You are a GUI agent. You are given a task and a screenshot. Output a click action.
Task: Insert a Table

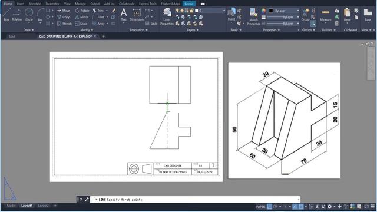pos(151,24)
